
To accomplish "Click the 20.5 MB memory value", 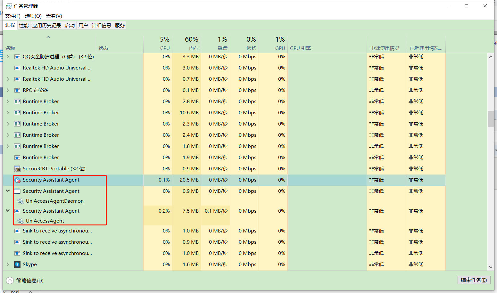I will click(189, 180).
